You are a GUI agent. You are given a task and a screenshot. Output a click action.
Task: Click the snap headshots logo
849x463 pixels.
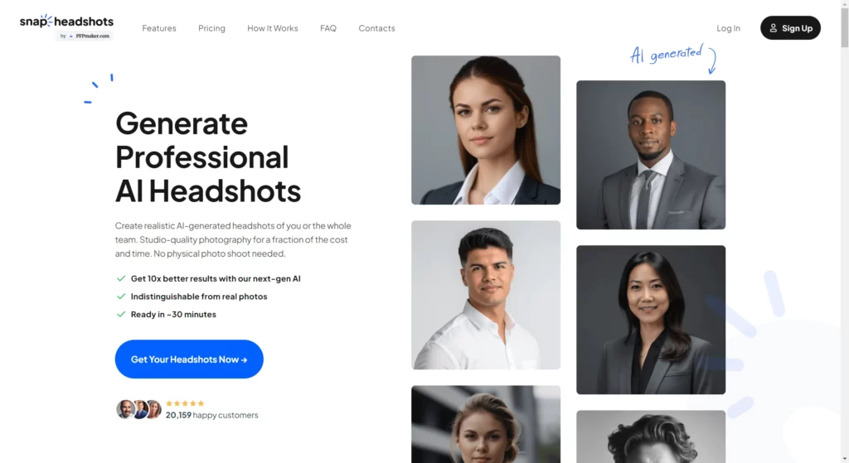coord(66,22)
